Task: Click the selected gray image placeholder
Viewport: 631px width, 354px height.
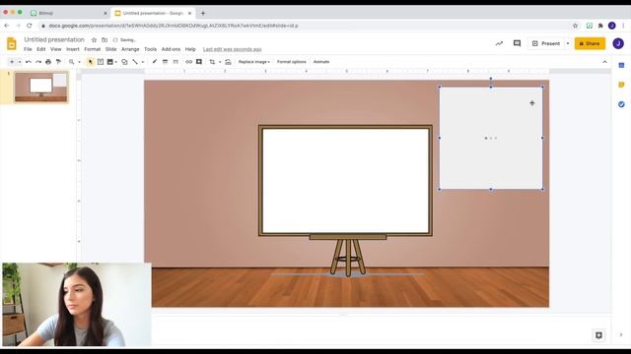Action: 491,138
